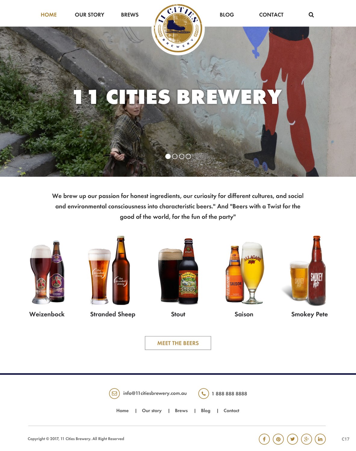356x451 pixels.
Task: Go to the Brews menu item
Action: click(130, 15)
